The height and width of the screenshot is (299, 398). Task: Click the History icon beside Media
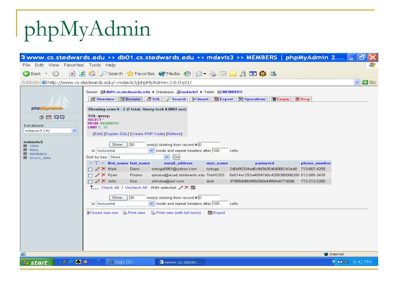point(187,74)
